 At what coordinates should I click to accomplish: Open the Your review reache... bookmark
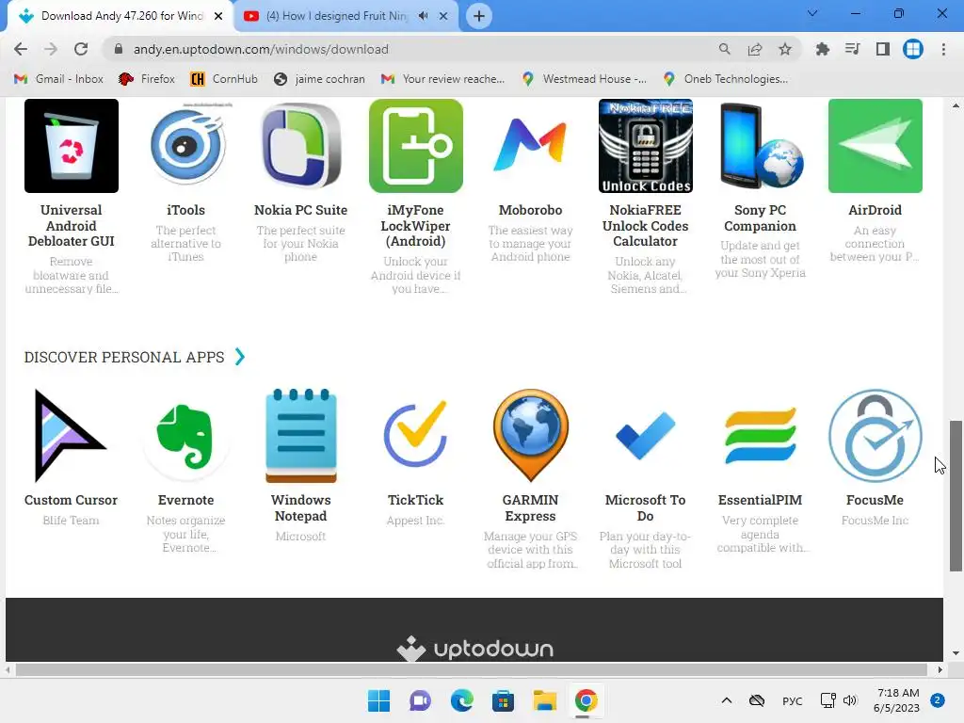(x=442, y=79)
